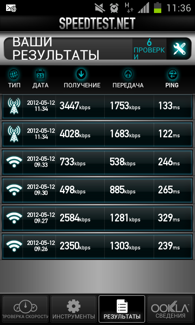Sort results by the globe ТИП icon

coord(14,74)
